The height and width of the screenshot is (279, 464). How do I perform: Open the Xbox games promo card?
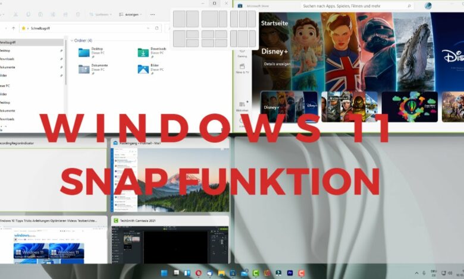point(349,107)
